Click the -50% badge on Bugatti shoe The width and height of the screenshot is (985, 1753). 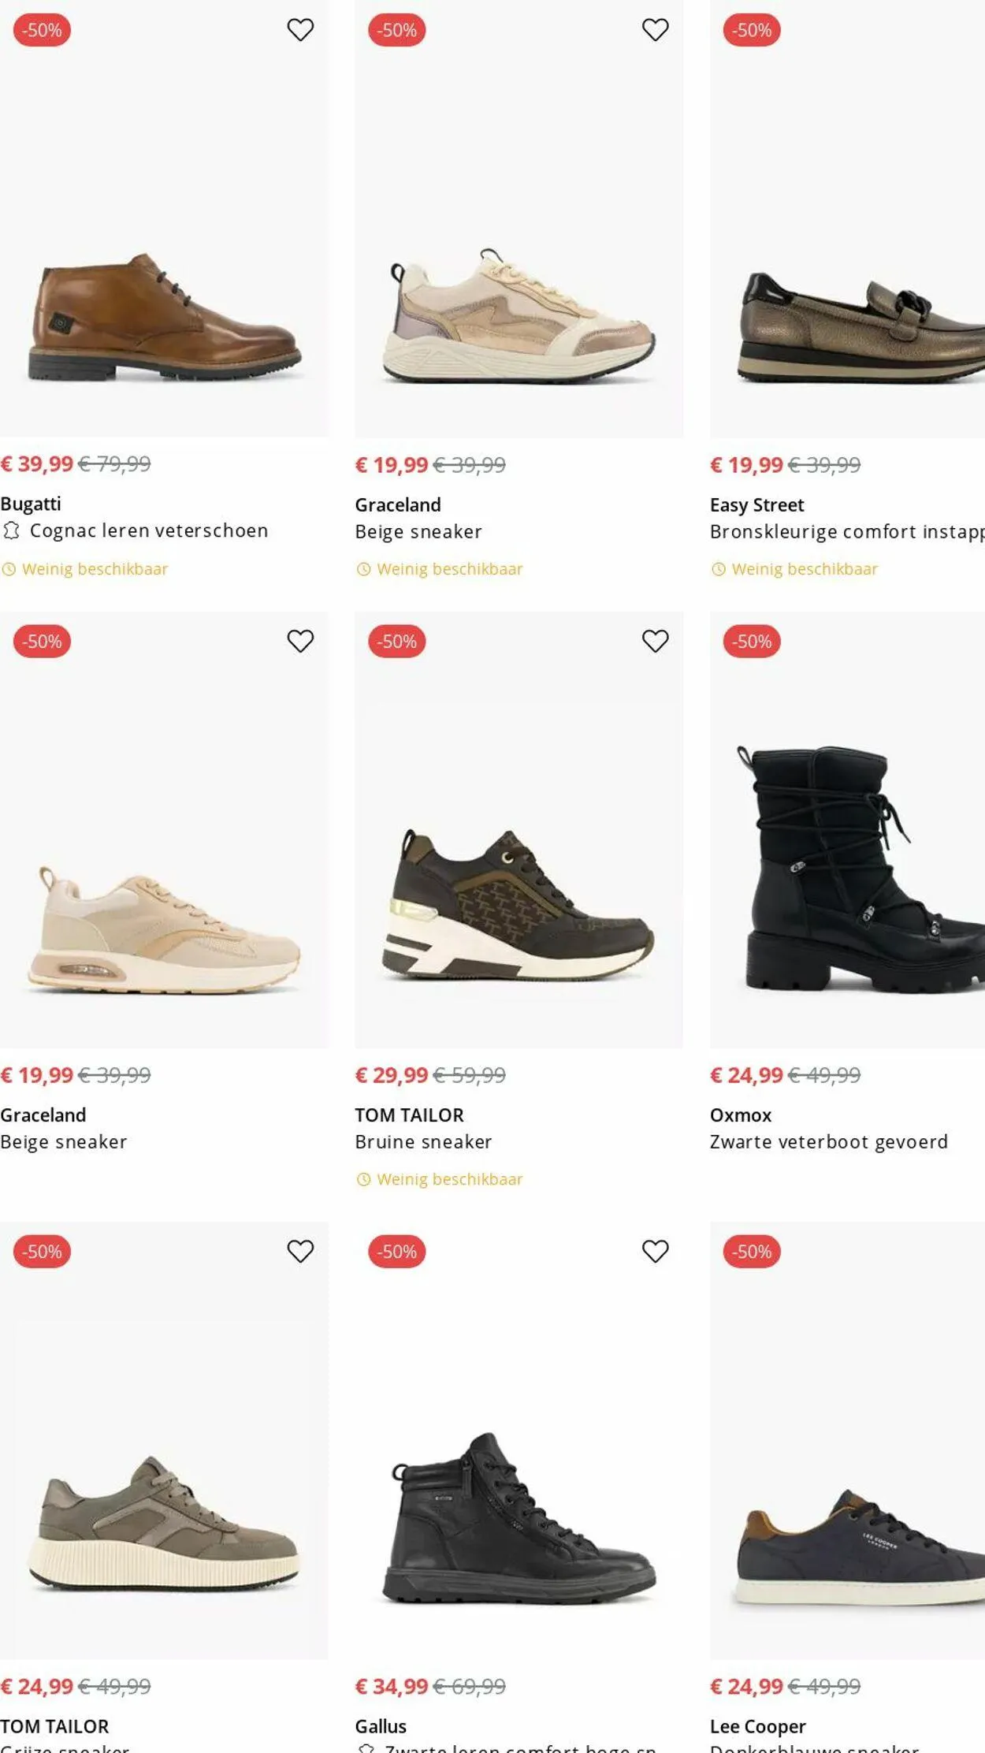[42, 30]
